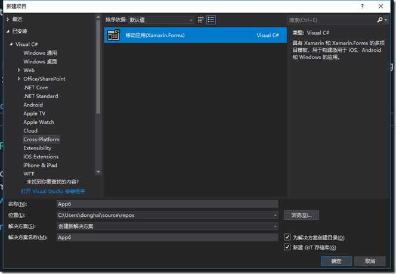Switch to list view layout
This screenshot has height=274, width=396.
tap(211, 20)
